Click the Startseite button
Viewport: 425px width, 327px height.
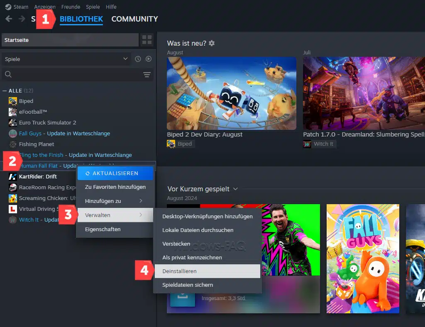(70, 40)
